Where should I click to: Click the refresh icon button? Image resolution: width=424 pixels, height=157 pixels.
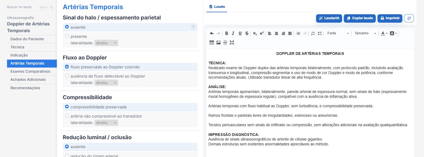pos(409,18)
